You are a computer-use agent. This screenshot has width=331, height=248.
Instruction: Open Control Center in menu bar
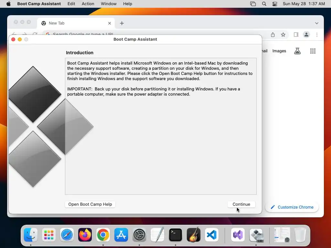(x=275, y=4)
